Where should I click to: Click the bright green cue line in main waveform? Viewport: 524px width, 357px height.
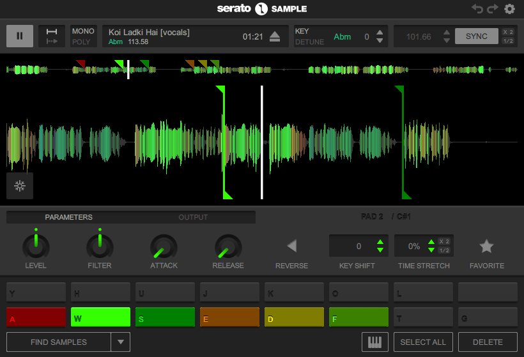(x=224, y=142)
